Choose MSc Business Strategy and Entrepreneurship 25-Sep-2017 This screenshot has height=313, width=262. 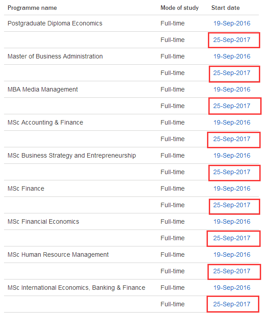point(232,172)
